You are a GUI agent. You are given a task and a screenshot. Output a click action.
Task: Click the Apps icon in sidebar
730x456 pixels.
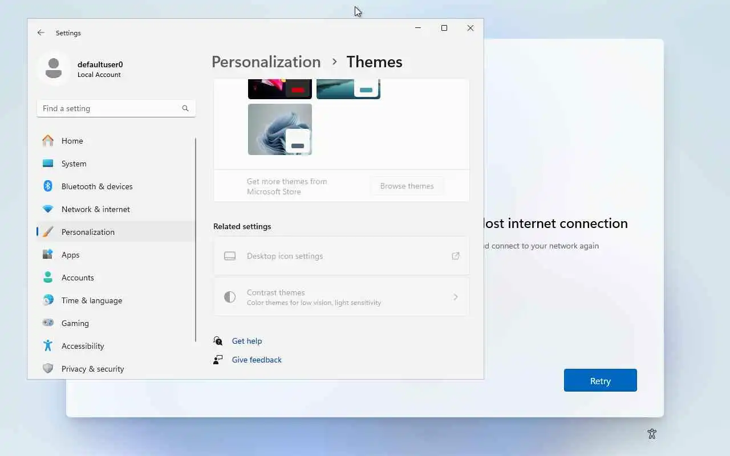pos(48,255)
